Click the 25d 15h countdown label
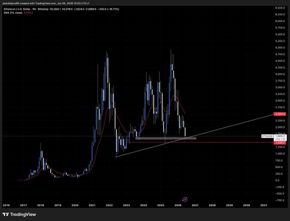 (281, 139)
